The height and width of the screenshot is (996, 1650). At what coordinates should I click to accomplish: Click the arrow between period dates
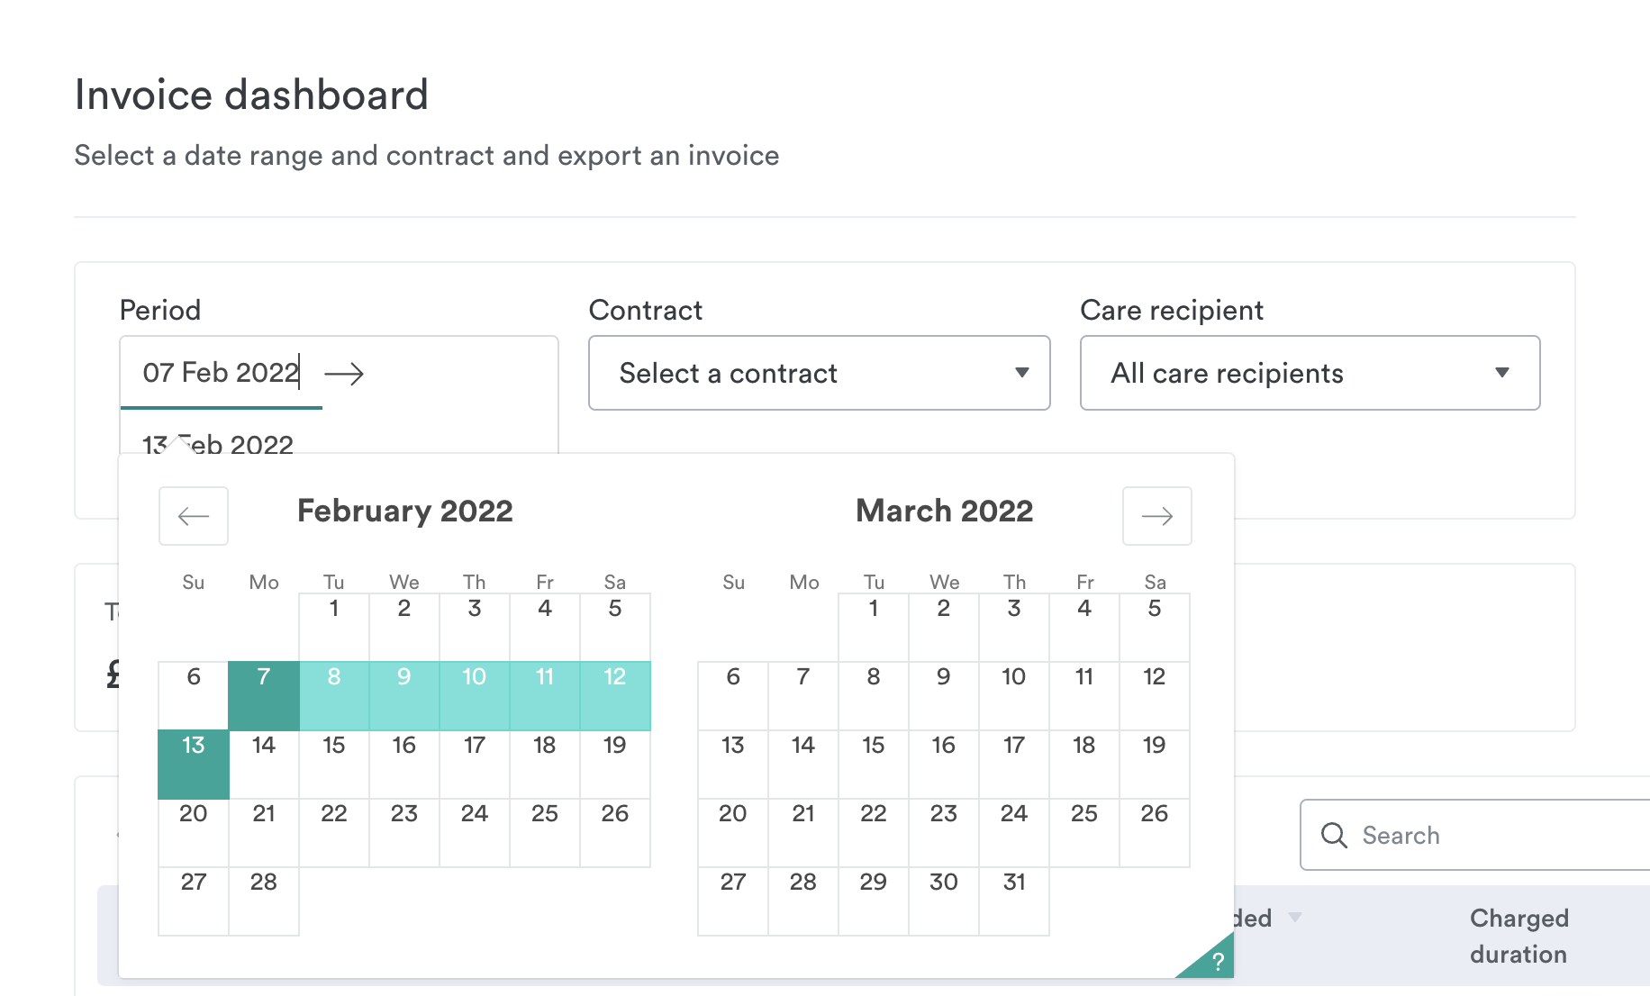(344, 373)
